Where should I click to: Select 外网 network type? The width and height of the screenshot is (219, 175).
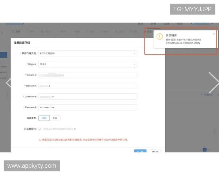(55, 118)
